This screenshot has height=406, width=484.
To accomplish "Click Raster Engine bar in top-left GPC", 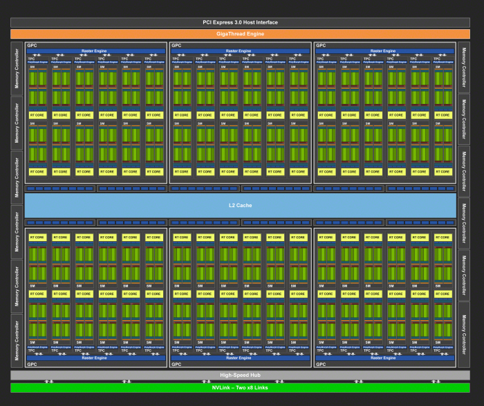I will 95,51.
